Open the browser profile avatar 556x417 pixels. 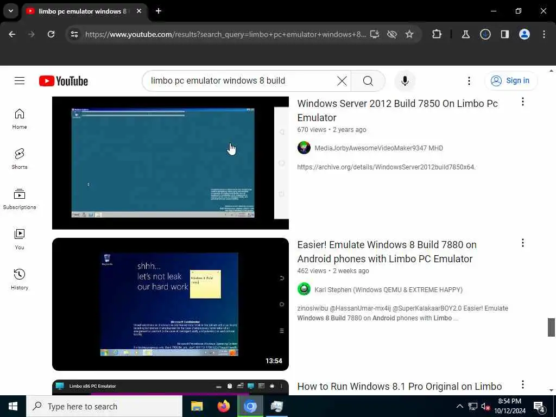pos(525,34)
